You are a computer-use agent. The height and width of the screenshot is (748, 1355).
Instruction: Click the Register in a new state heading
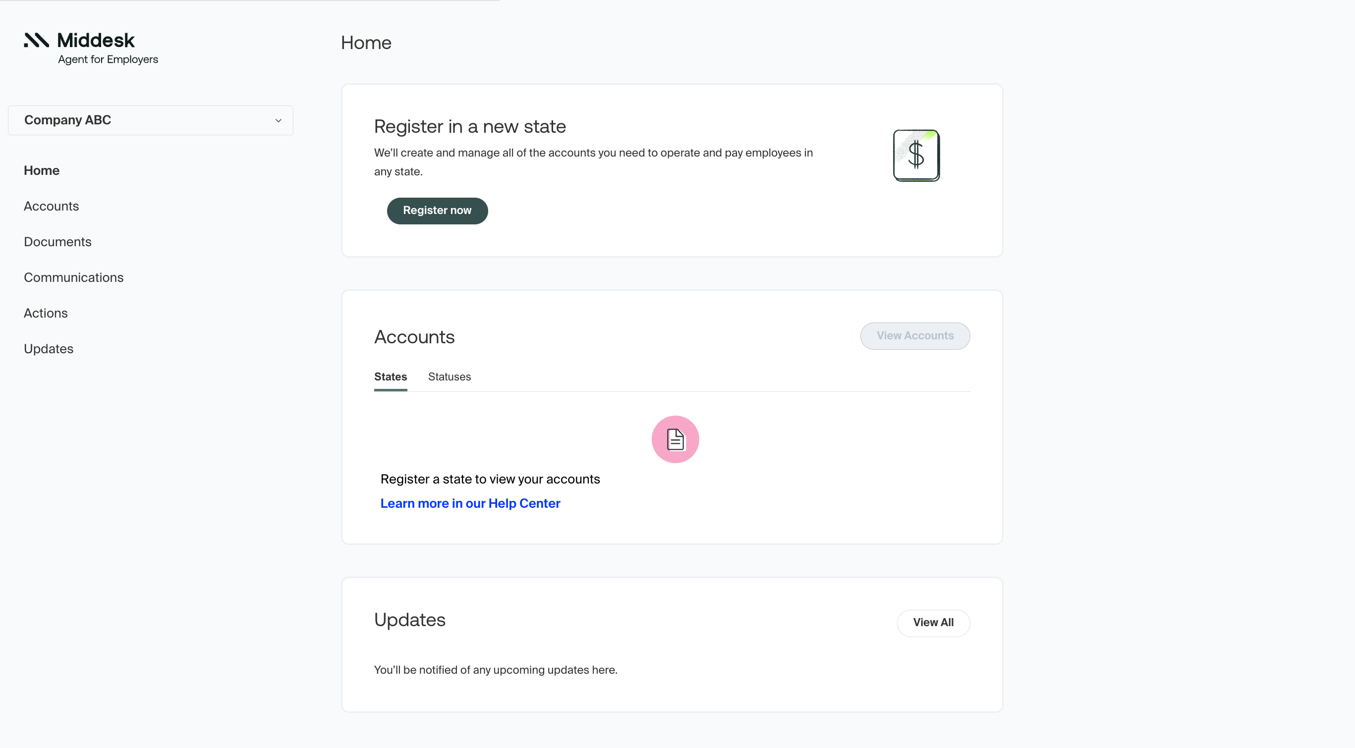click(470, 127)
